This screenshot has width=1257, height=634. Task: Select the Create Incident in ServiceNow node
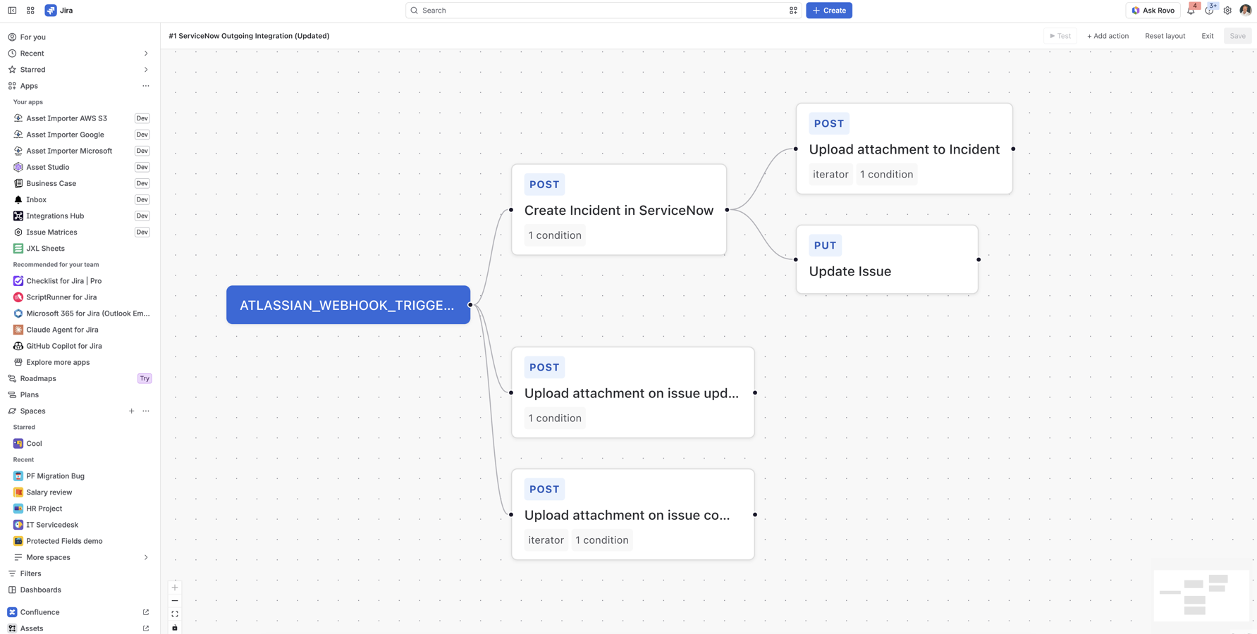coord(619,210)
